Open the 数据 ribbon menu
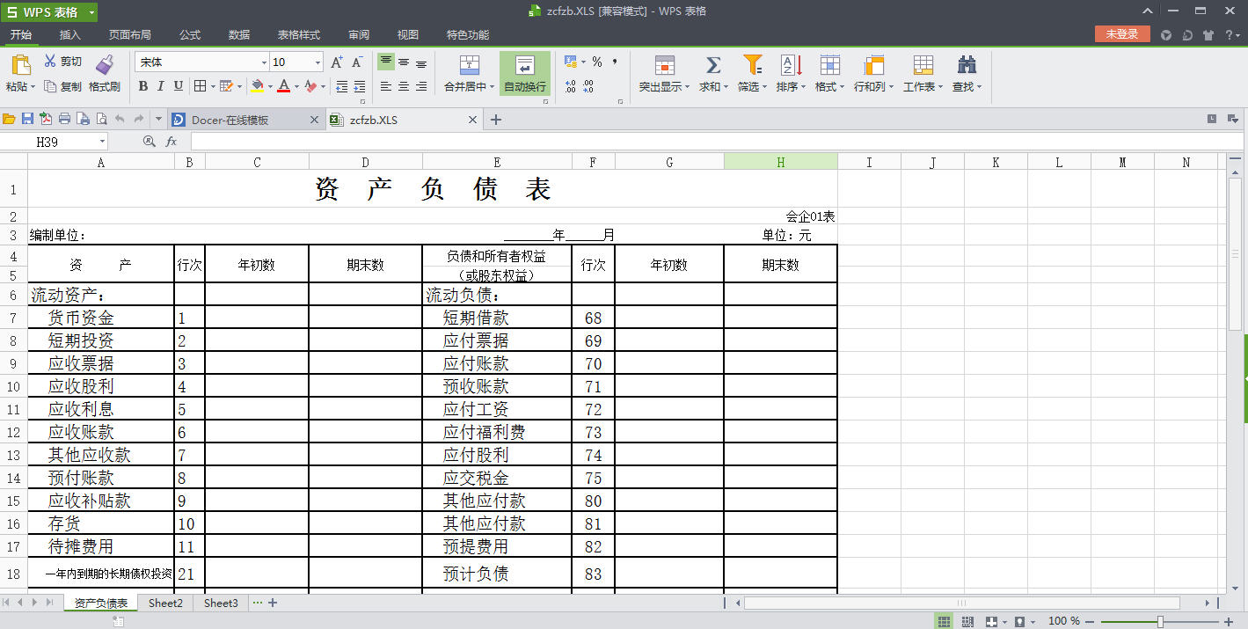 tap(238, 36)
